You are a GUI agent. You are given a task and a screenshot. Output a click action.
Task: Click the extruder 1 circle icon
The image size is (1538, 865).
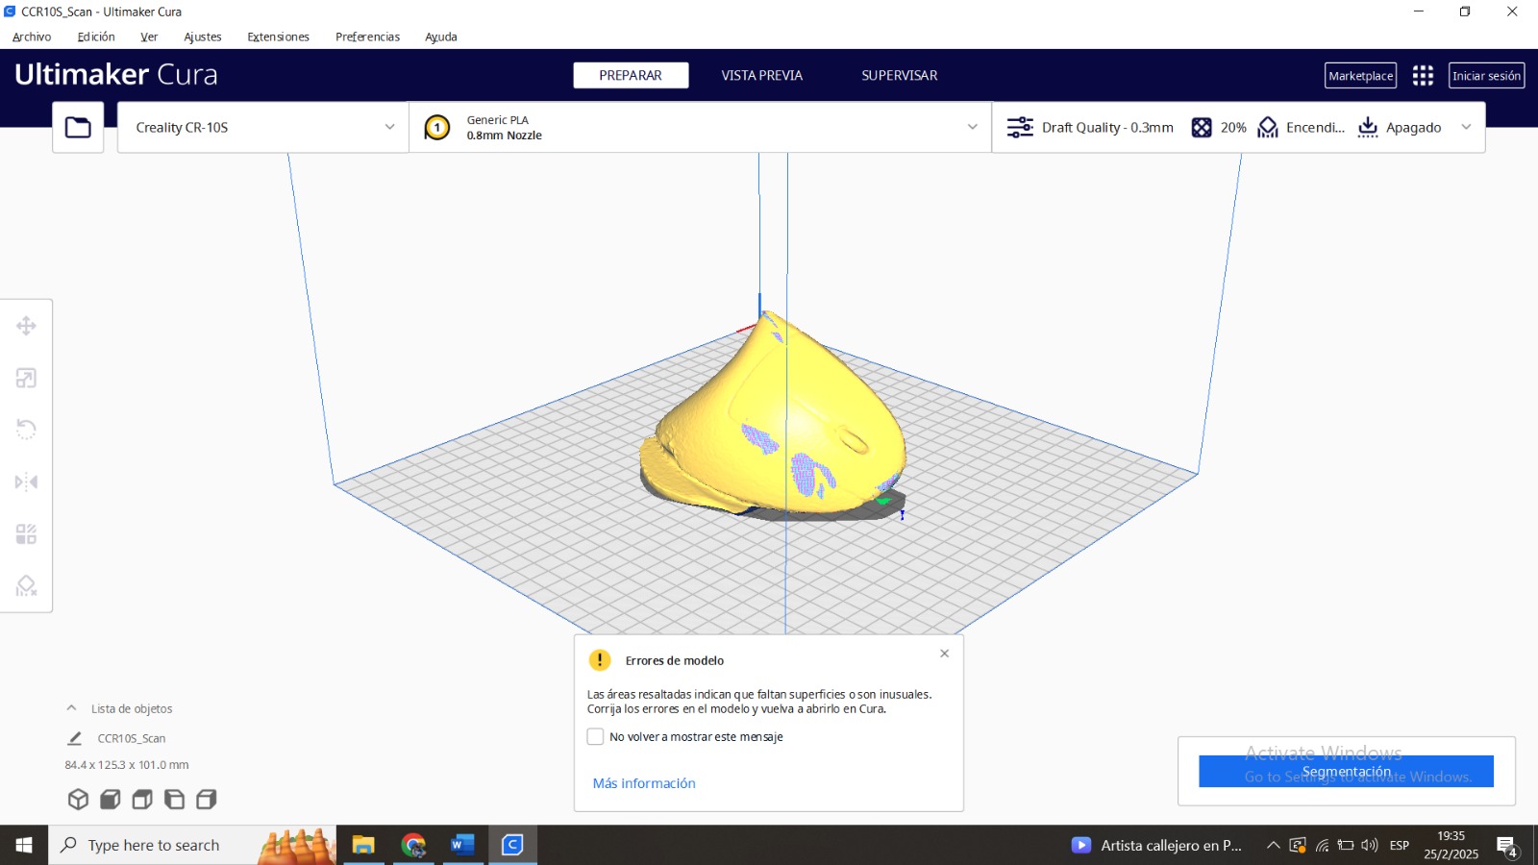(437, 127)
